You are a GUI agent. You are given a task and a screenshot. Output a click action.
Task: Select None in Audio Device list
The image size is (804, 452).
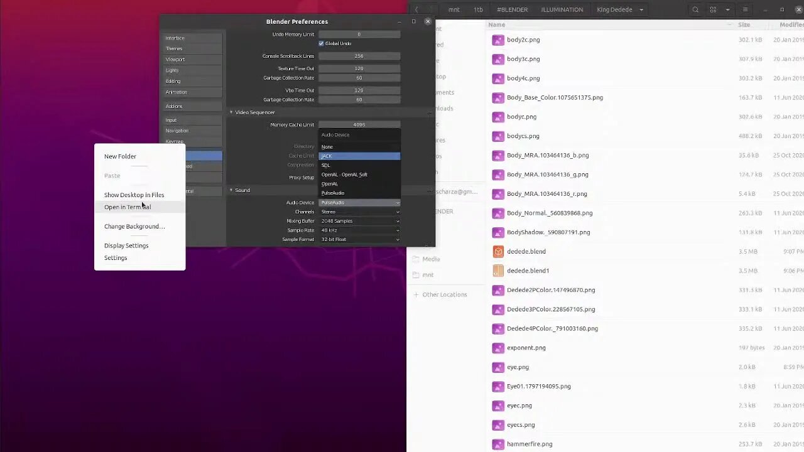[359, 147]
